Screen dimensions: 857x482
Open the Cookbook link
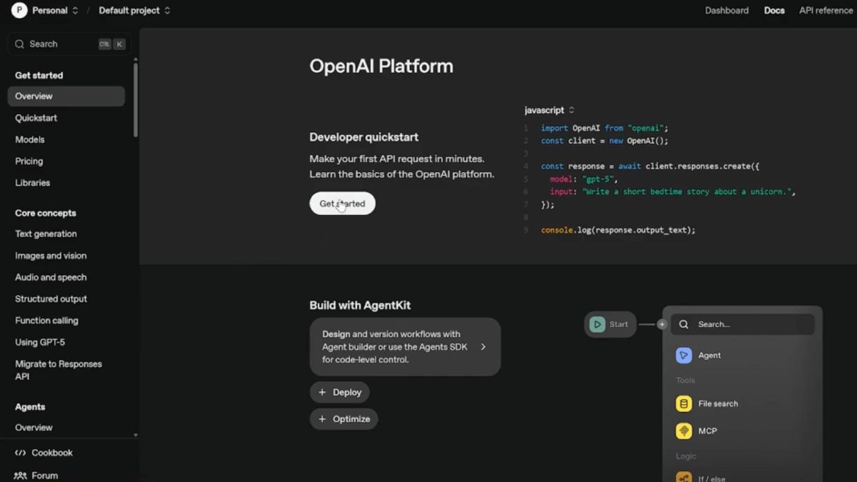52,453
